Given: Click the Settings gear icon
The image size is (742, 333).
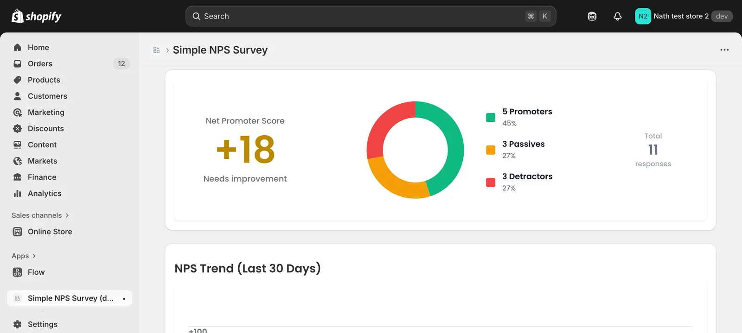Looking at the screenshot, I should [18, 324].
